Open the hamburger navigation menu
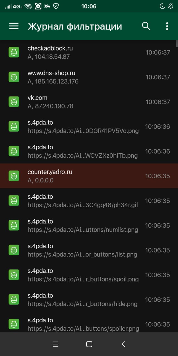The width and height of the screenshot is (178, 356). point(14,26)
